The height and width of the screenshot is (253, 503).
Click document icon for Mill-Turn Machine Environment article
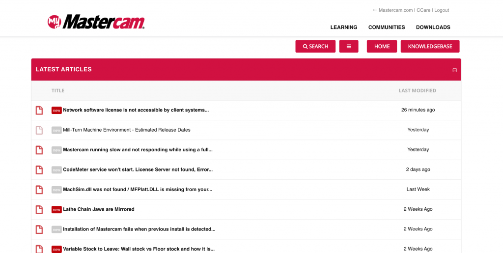point(39,130)
